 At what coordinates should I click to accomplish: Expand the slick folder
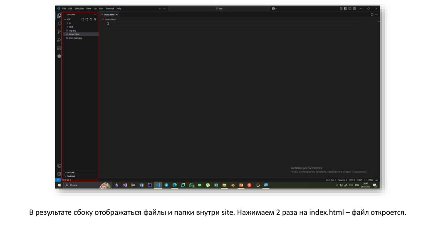pos(70,27)
